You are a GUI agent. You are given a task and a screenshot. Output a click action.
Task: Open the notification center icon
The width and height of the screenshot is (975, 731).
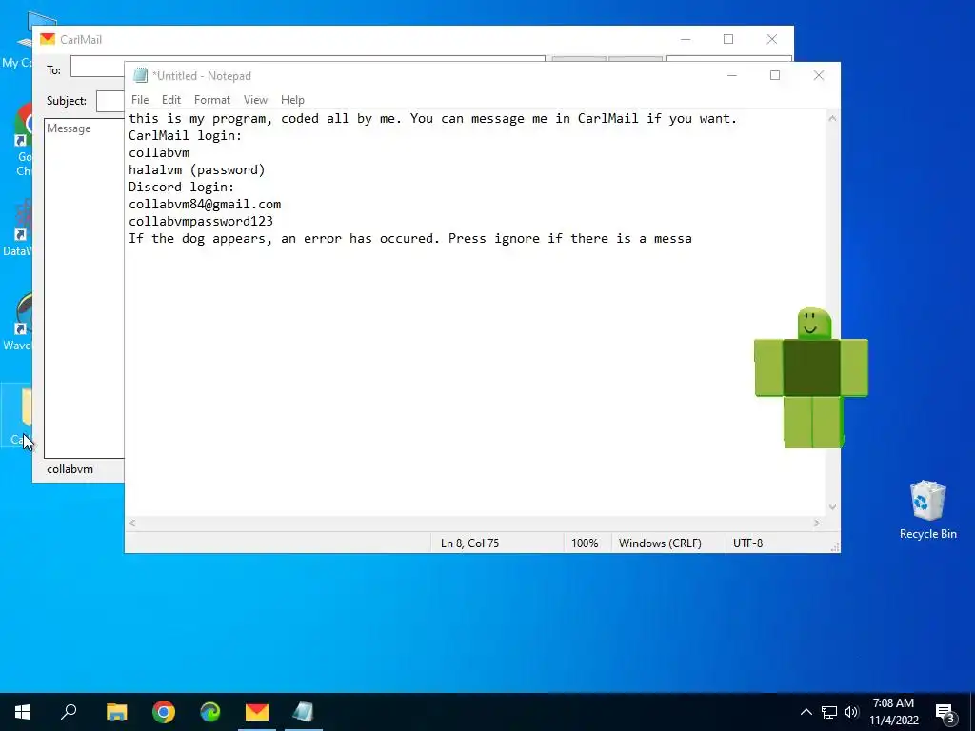945,714
